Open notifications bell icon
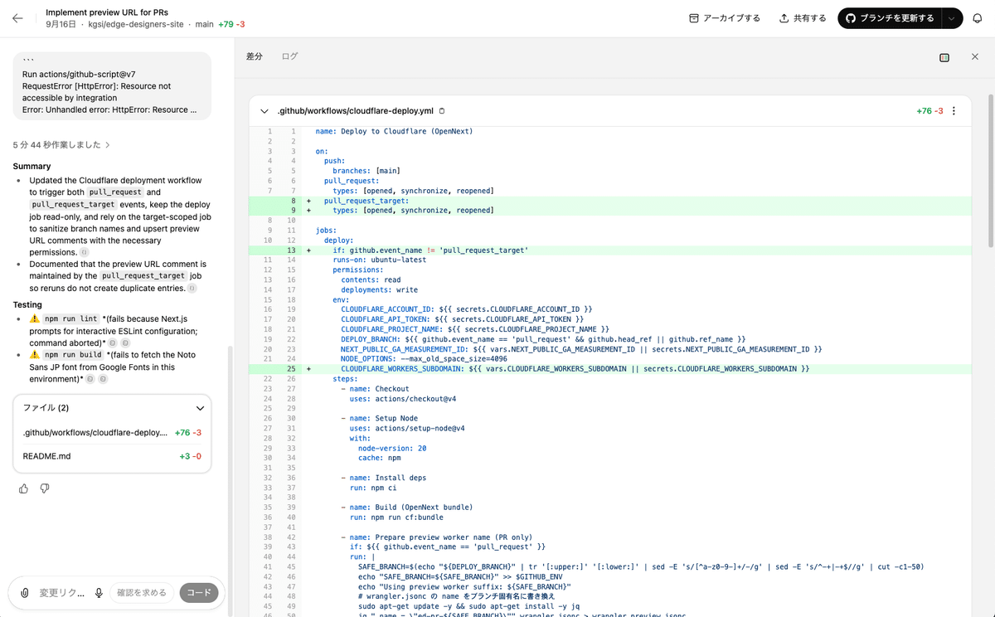This screenshot has width=995, height=617. pos(978,18)
